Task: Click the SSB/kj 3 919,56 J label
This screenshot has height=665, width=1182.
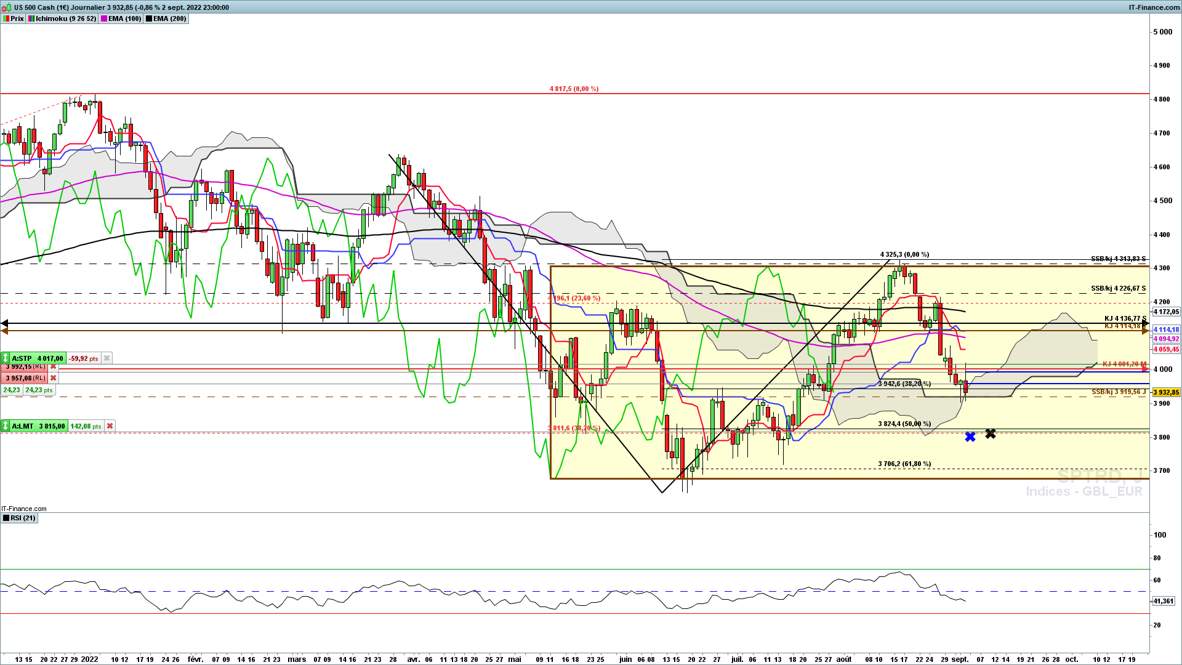Action: pos(1119,392)
